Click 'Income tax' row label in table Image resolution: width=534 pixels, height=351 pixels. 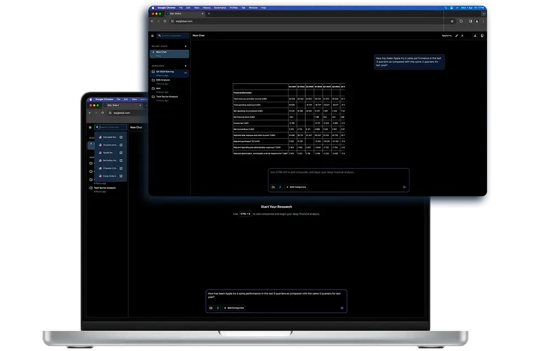point(241,123)
